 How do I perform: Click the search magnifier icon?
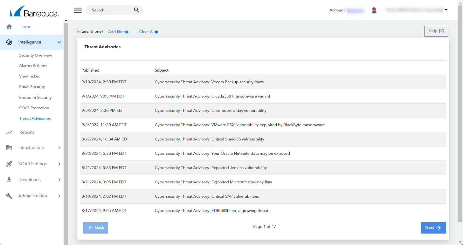[x=136, y=10]
